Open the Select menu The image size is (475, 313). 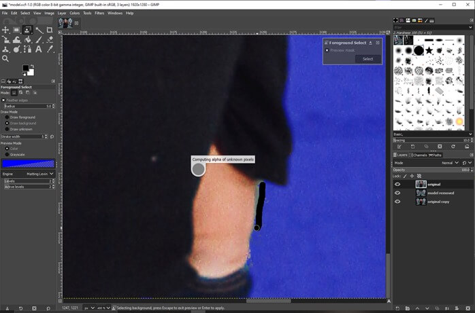click(x=25, y=13)
